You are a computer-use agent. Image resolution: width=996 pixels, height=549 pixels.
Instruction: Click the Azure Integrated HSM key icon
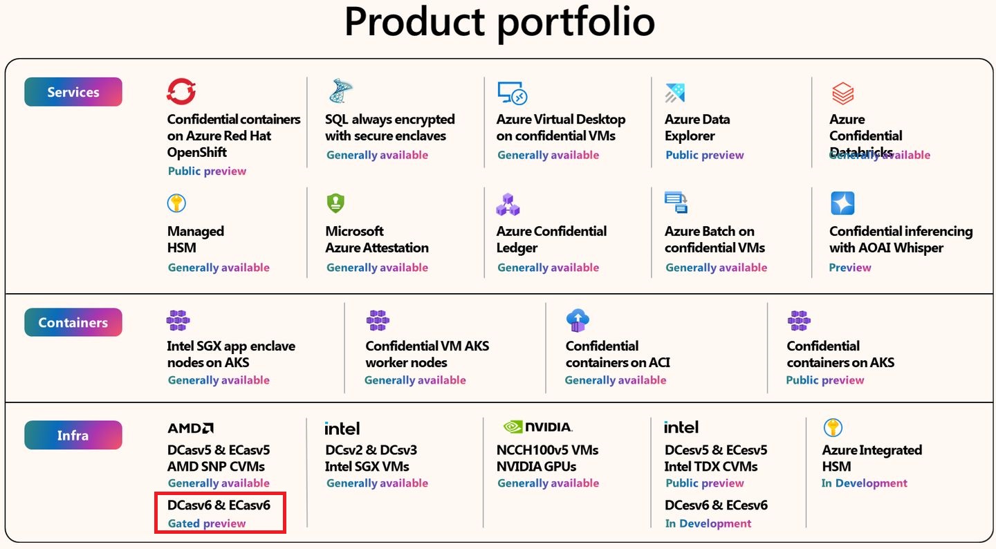833,427
